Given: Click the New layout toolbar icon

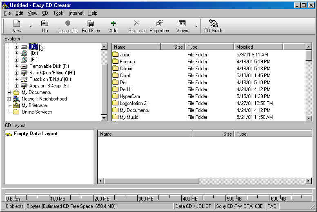Looking at the screenshot, I should click(17, 26).
